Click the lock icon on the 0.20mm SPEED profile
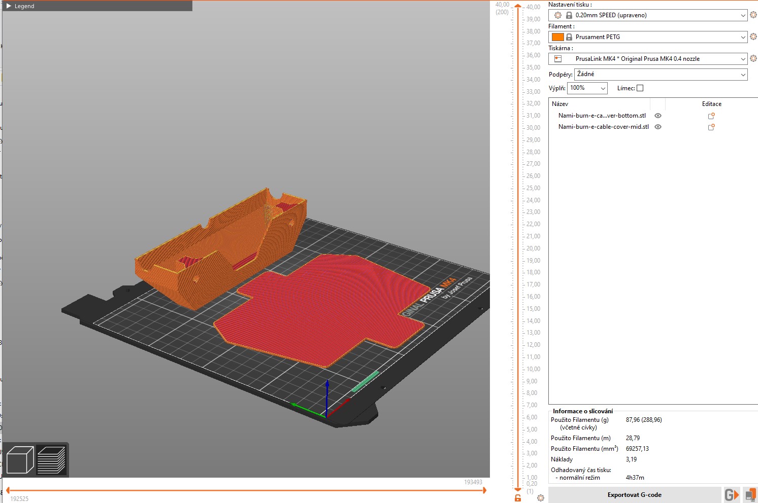Image resolution: width=758 pixels, height=503 pixels. [x=569, y=15]
